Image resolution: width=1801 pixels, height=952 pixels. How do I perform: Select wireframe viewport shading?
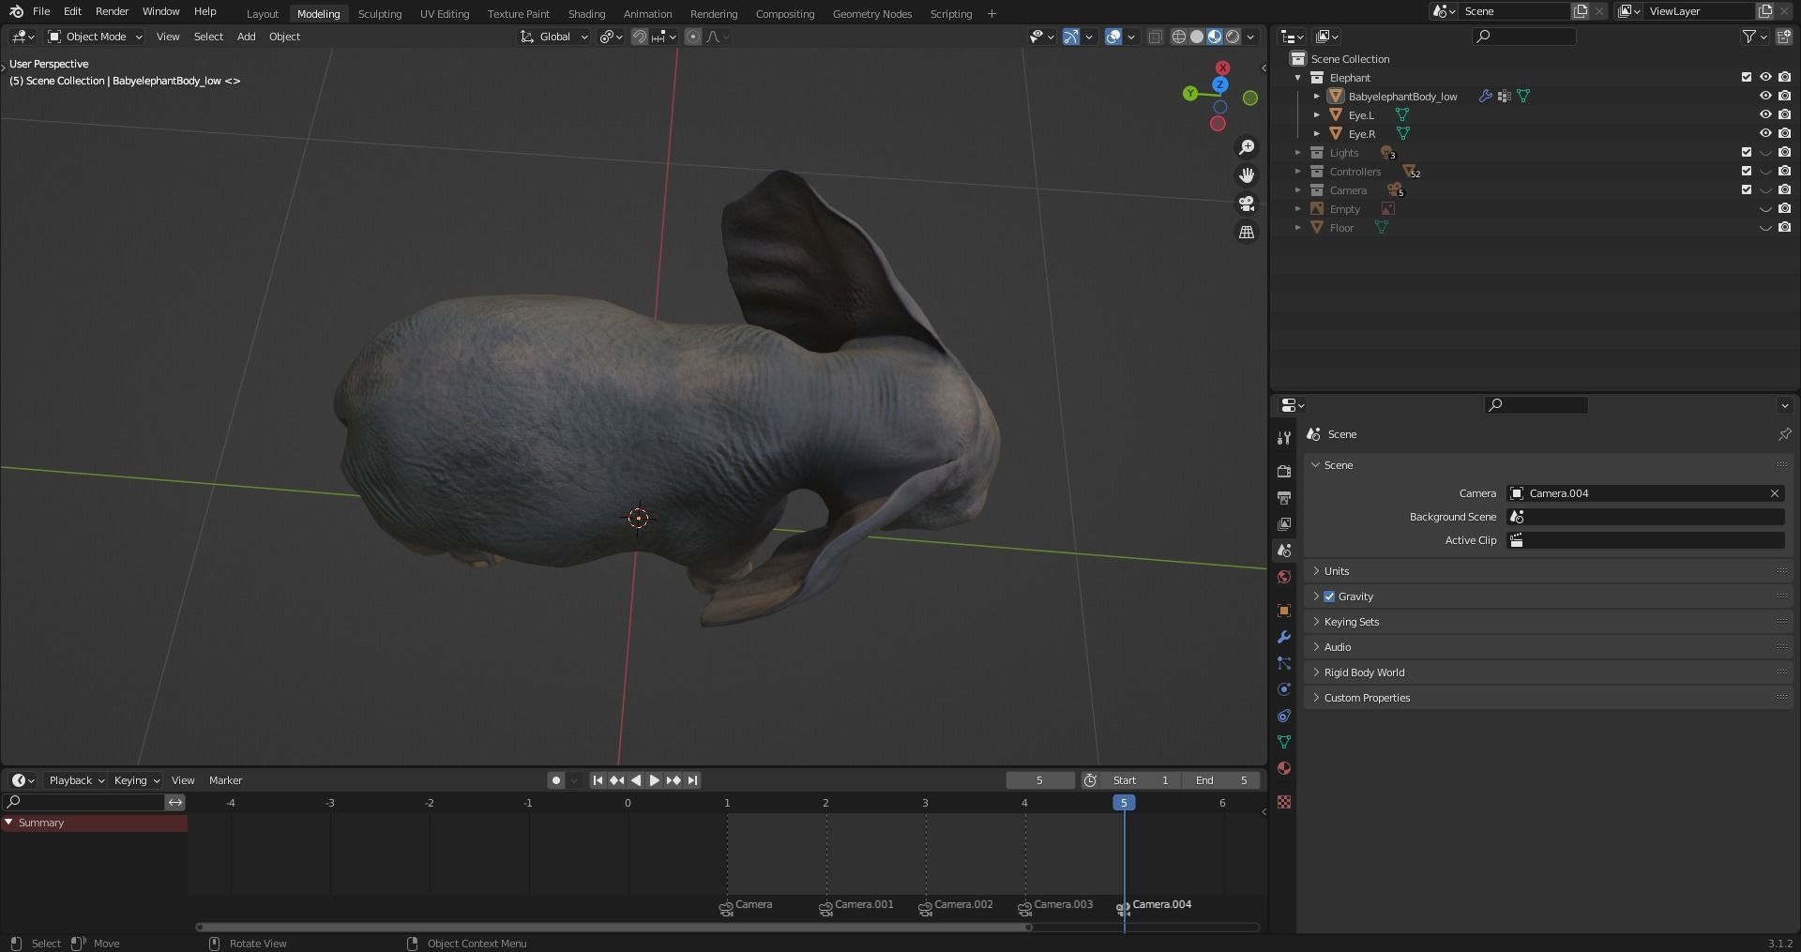(1179, 37)
